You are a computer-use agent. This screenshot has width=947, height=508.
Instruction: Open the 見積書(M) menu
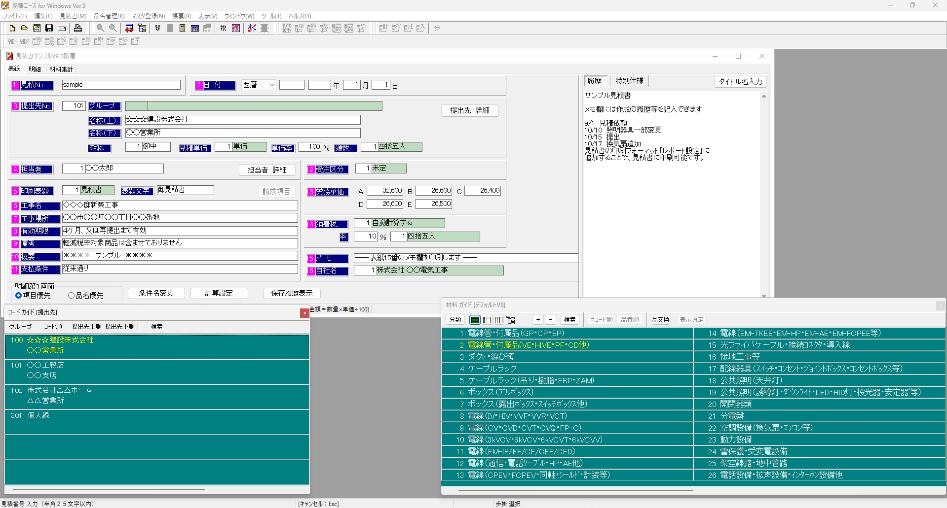point(73,16)
